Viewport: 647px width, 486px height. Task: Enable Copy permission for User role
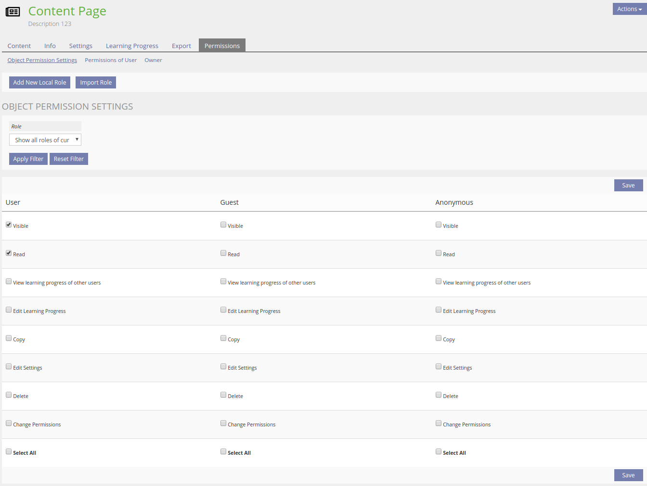[x=9, y=338]
